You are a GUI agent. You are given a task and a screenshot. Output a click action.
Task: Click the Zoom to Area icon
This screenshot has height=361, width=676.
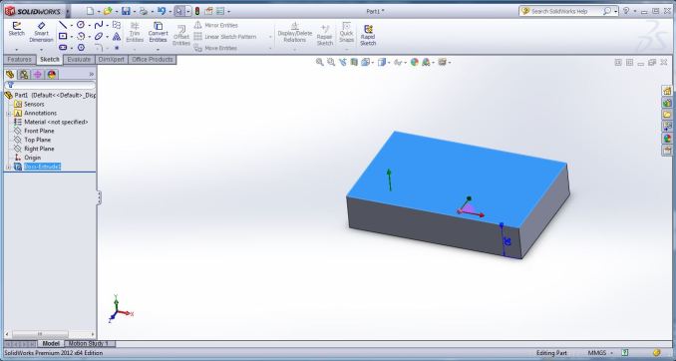[331, 62]
